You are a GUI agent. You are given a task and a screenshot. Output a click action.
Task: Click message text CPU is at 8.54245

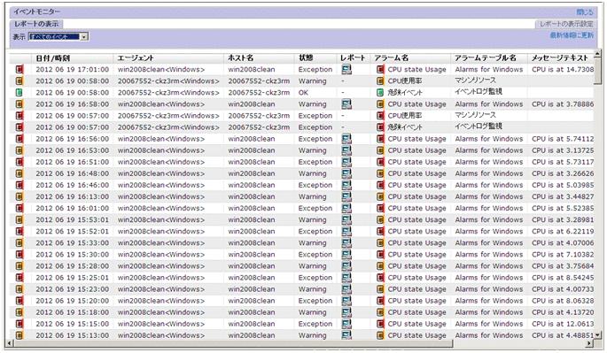[x=563, y=278]
